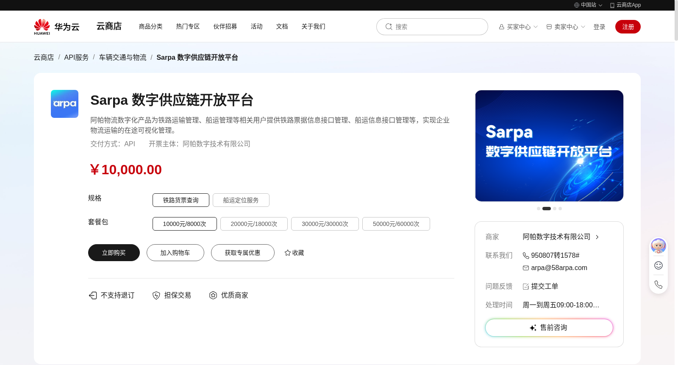
Task: Open the 商品分类 menu
Action: click(x=151, y=26)
